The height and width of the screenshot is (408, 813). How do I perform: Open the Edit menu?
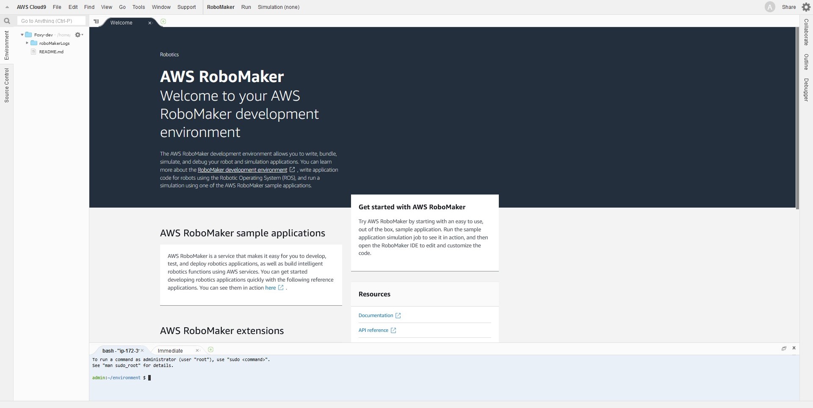(x=73, y=7)
